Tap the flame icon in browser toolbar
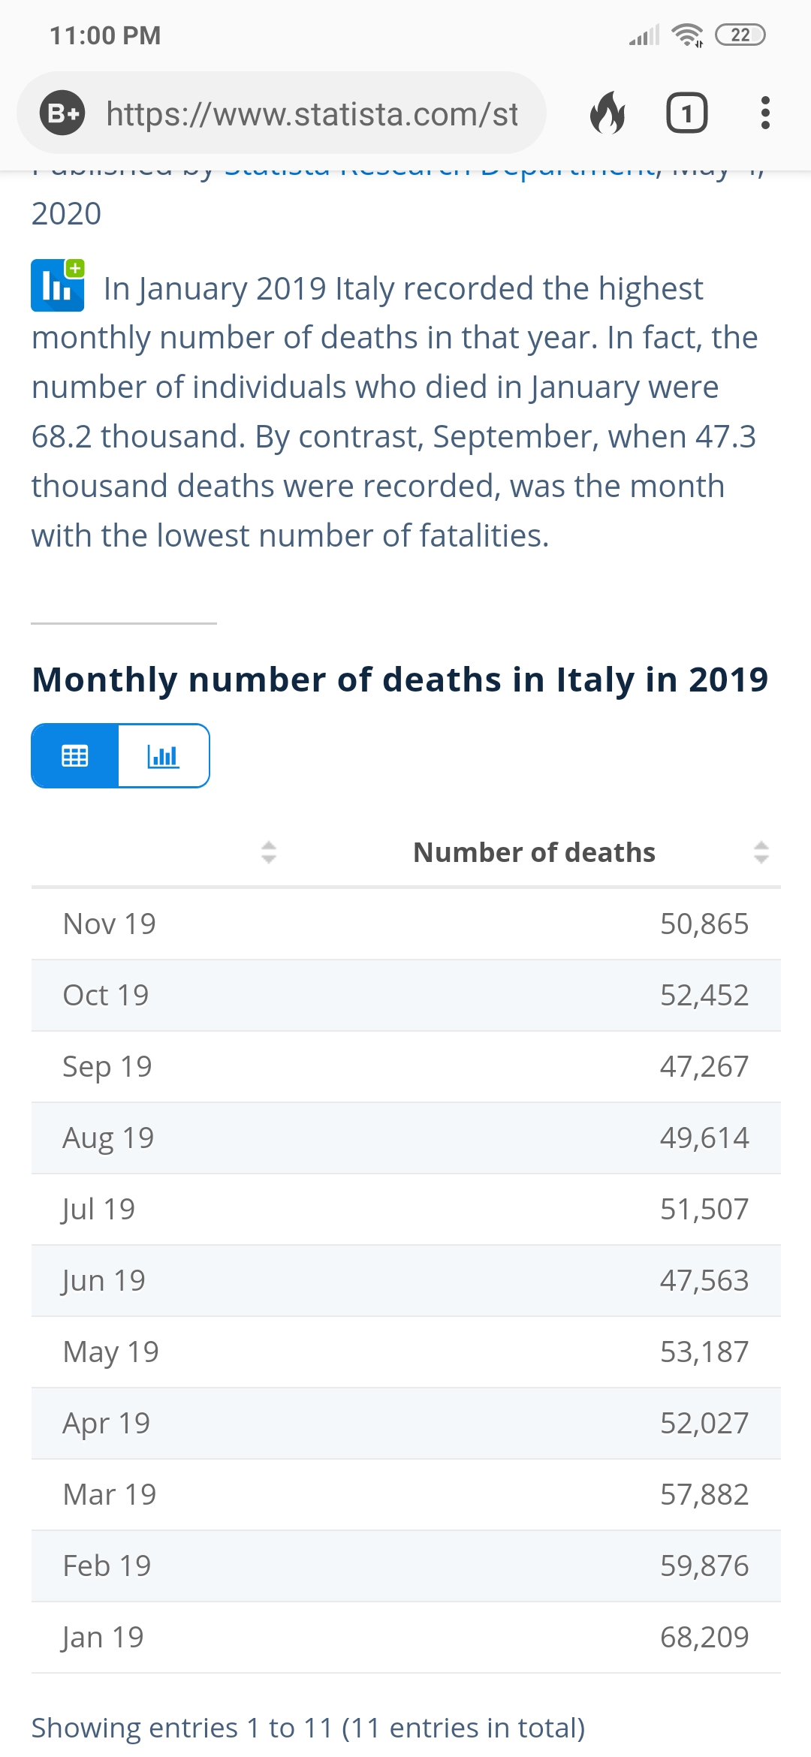 click(607, 113)
